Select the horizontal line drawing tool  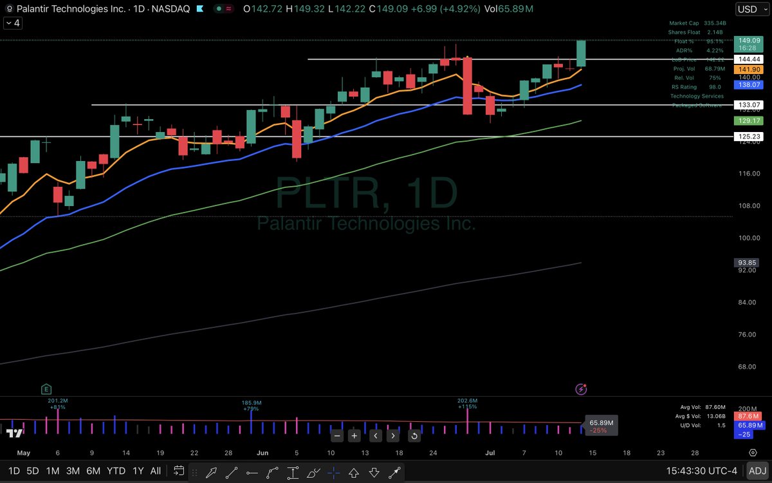(x=252, y=471)
